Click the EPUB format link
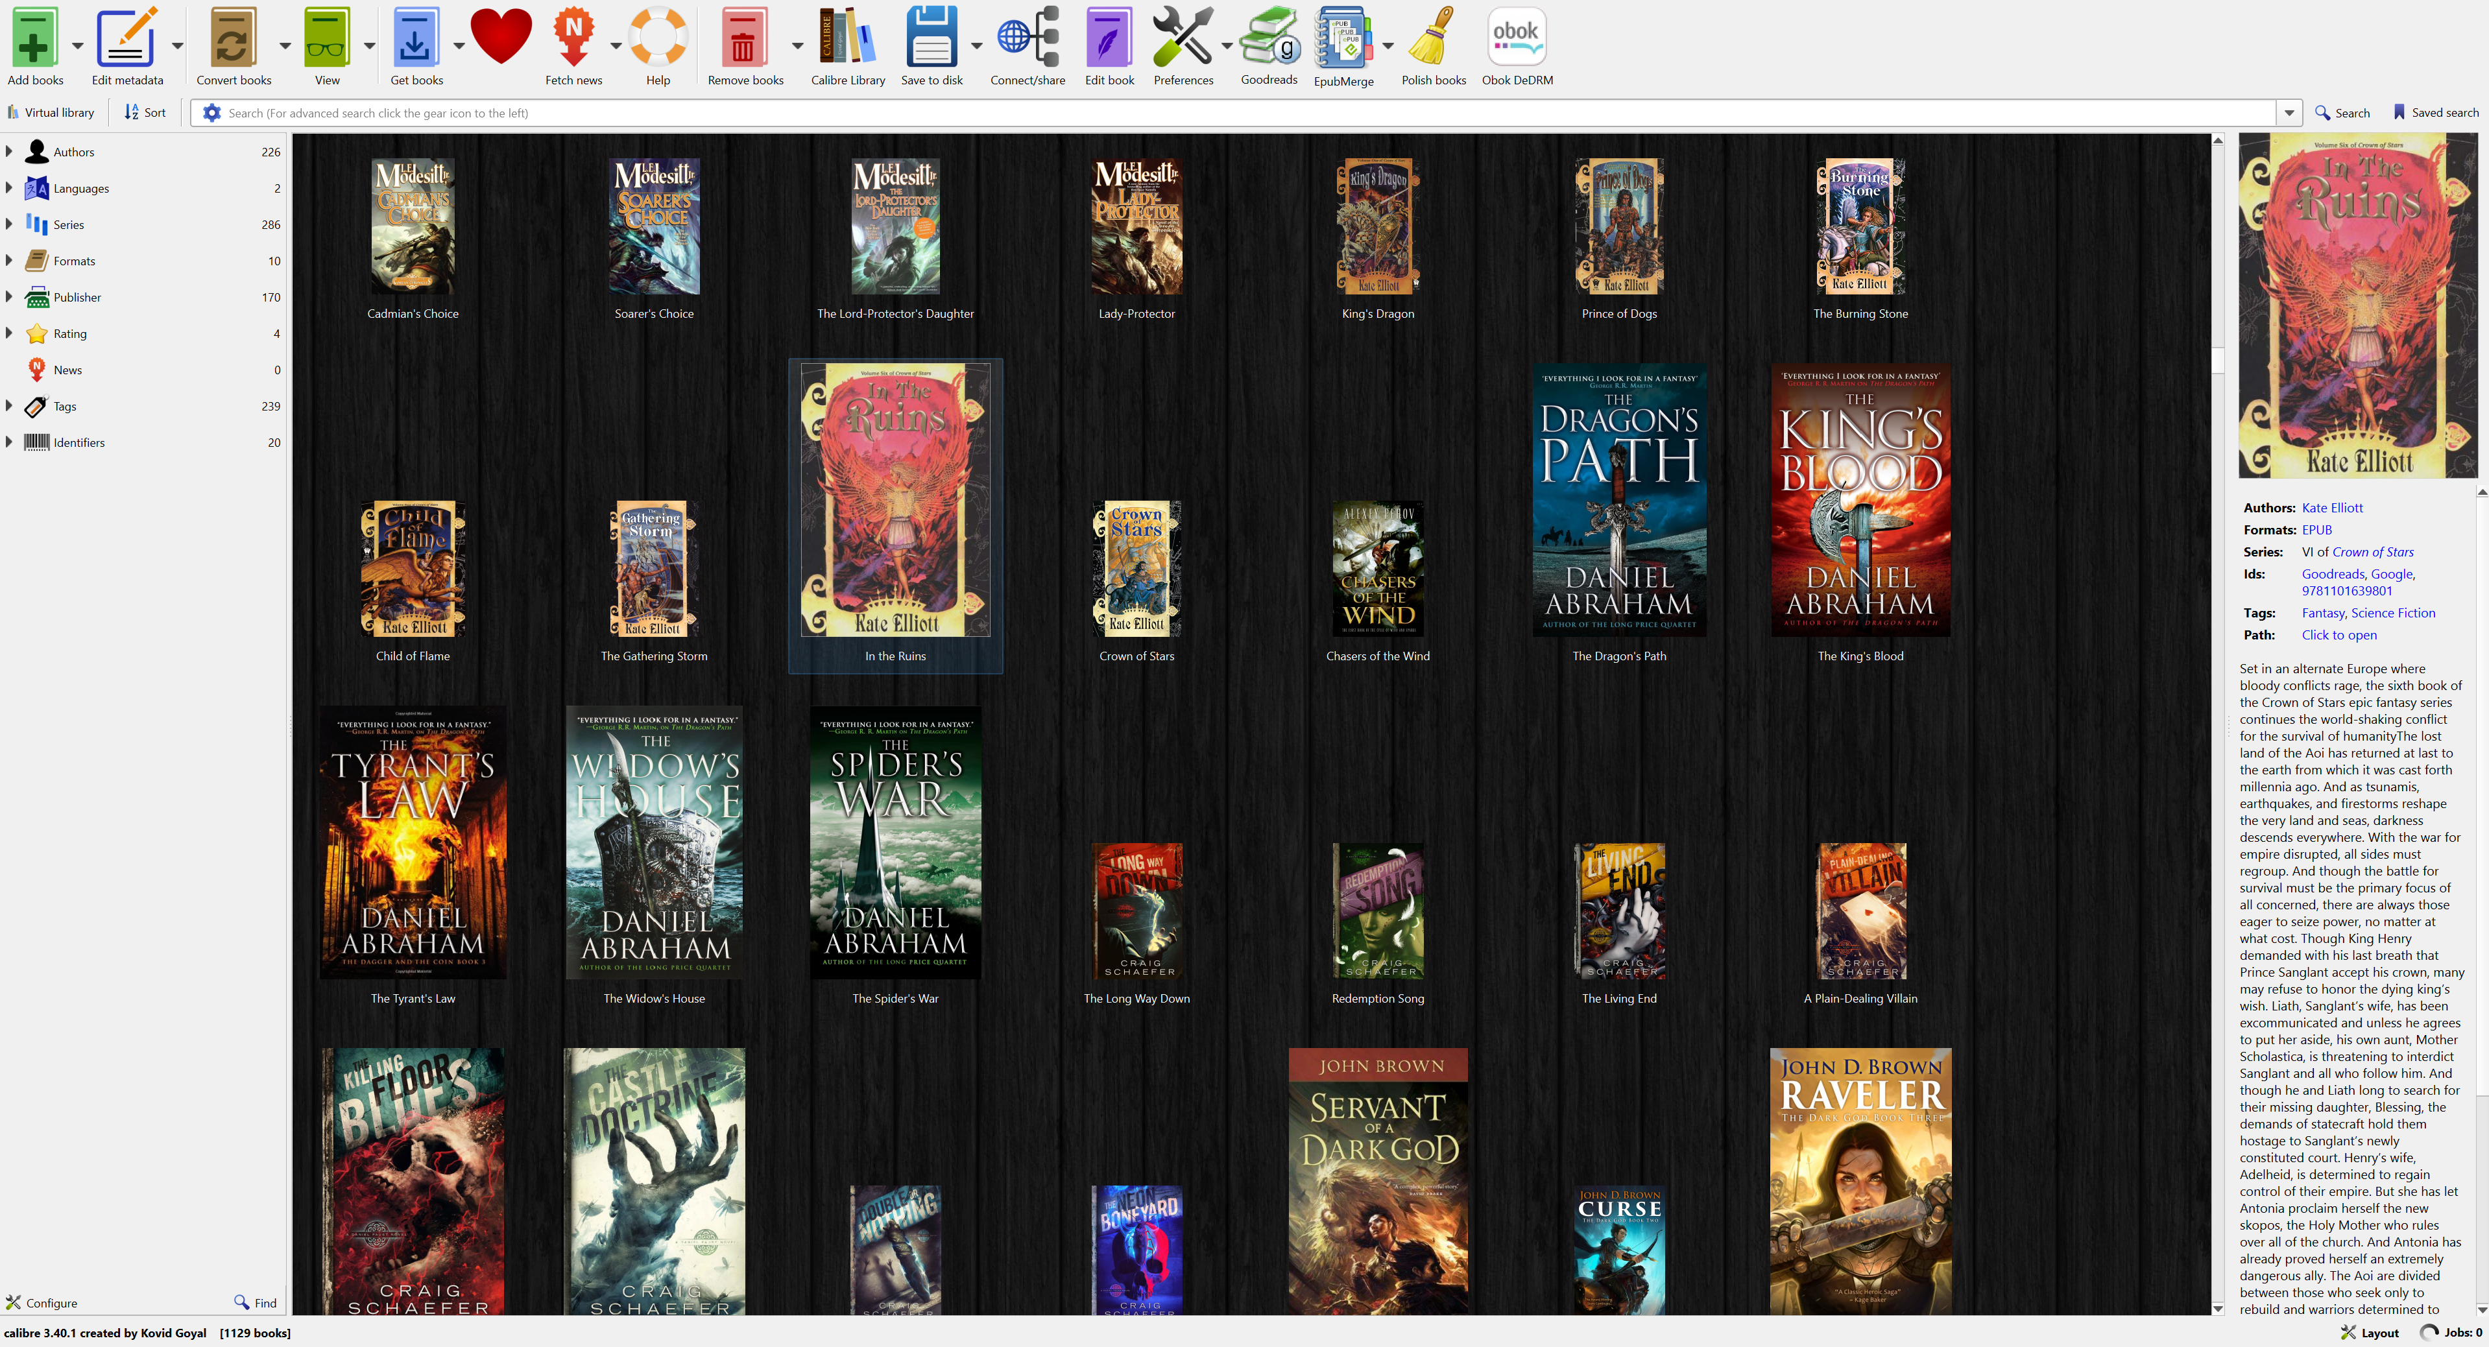 pyautogui.click(x=2316, y=530)
